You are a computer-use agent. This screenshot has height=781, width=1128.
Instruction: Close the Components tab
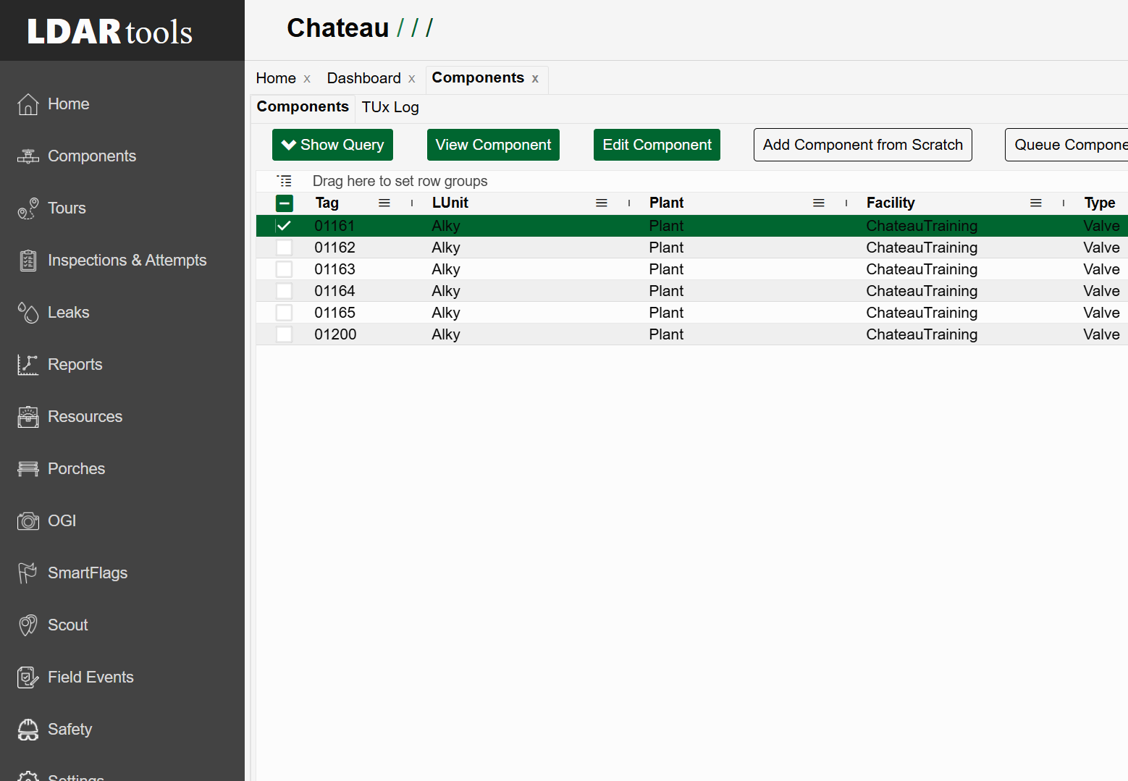pyautogui.click(x=535, y=79)
